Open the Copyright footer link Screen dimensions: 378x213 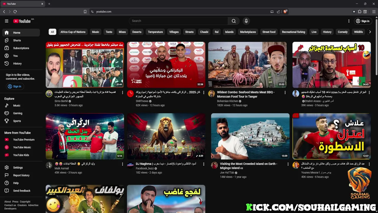pos(25,202)
